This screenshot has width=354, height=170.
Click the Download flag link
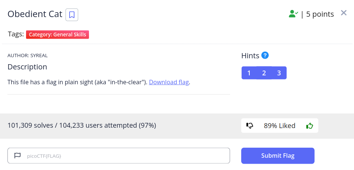pos(169,82)
